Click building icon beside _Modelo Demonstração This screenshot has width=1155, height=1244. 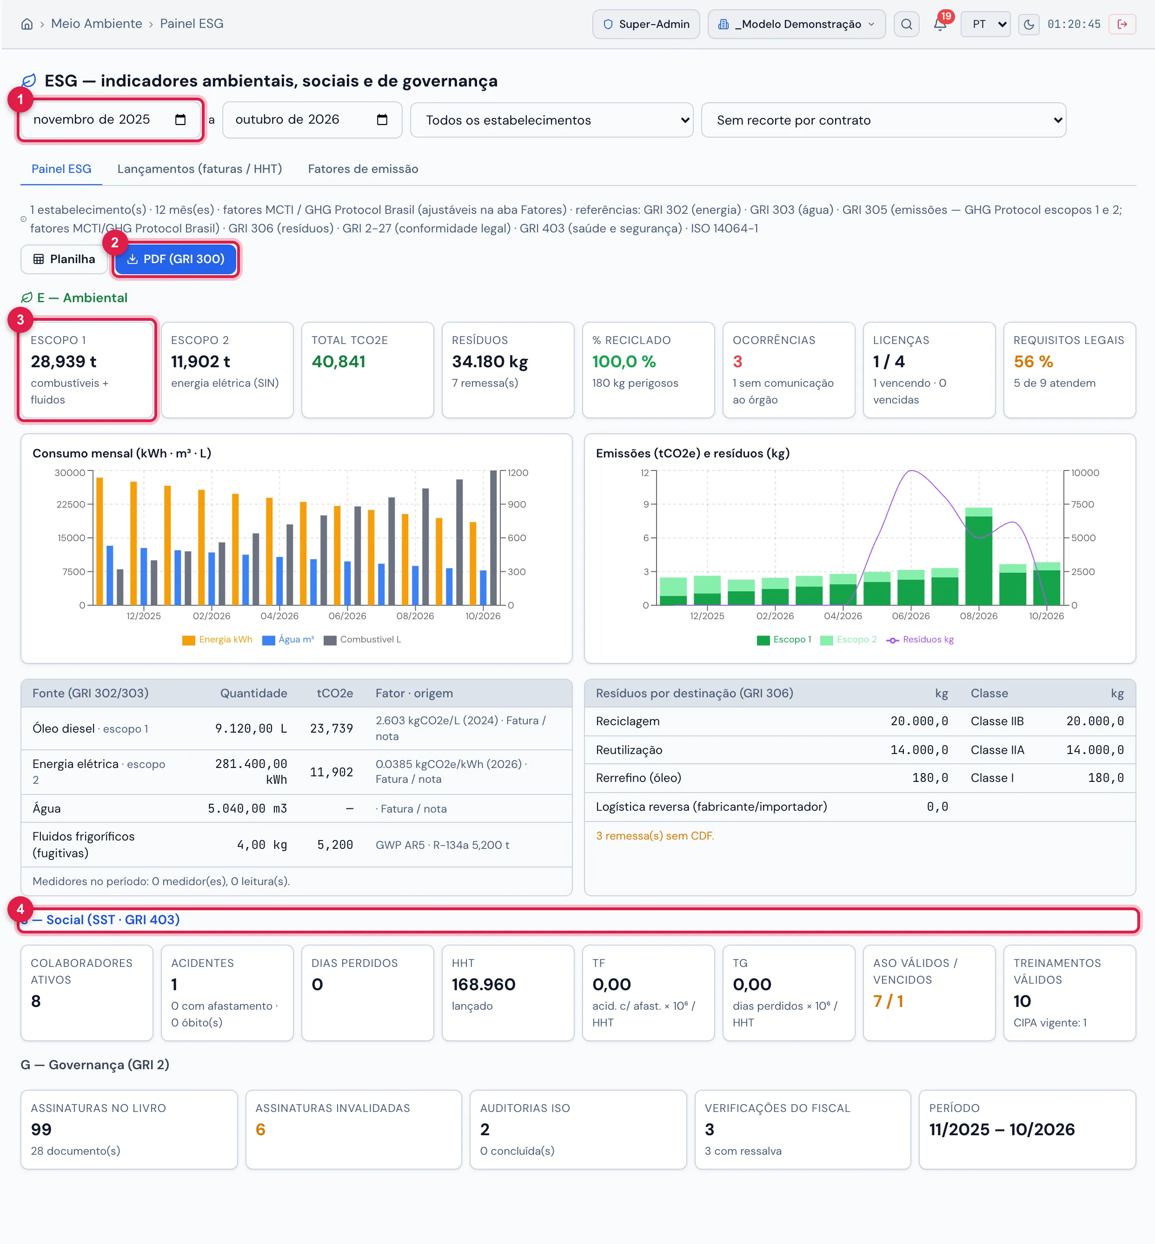tap(723, 24)
